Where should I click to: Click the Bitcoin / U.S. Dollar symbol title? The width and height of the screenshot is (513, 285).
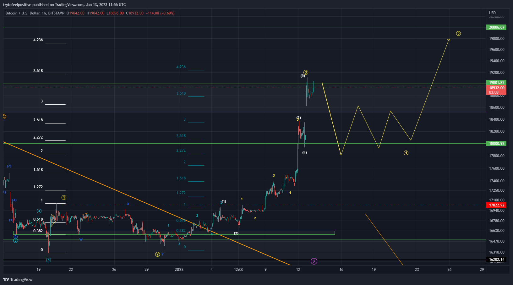pyautogui.click(x=23, y=13)
